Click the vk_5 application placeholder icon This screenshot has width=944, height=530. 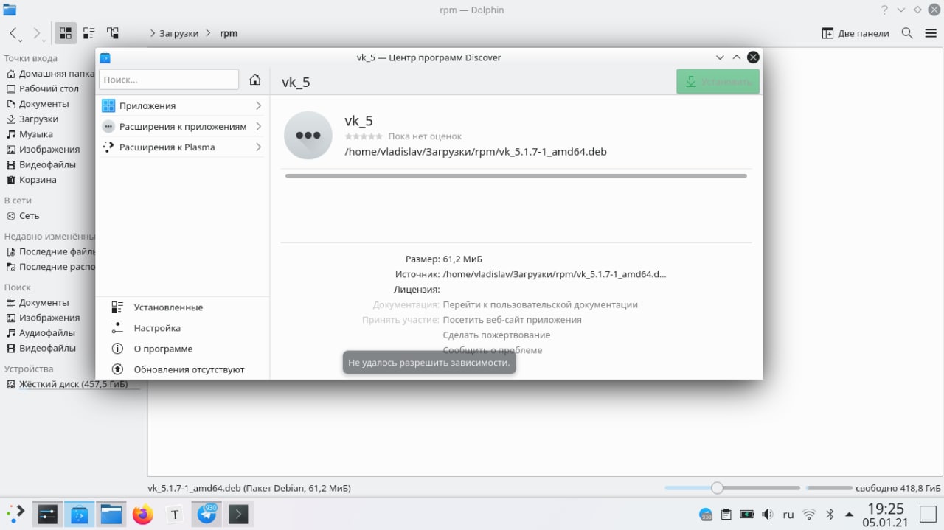coord(308,135)
